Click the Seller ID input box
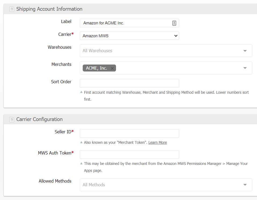257x200 pixels. (x=129, y=133)
